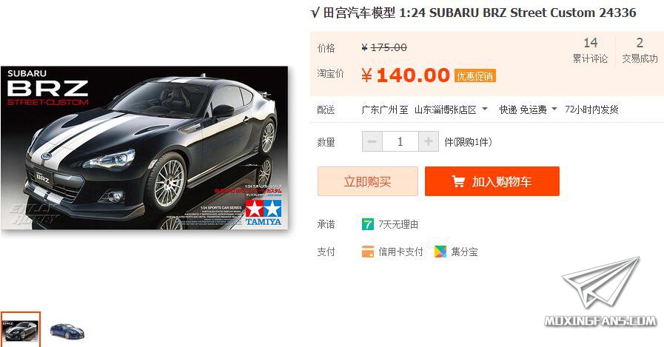Click the colorful Jifenbao icon

(440, 252)
